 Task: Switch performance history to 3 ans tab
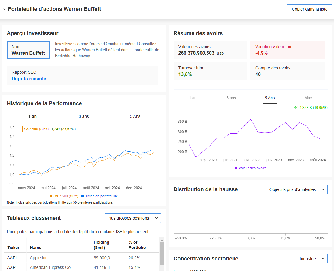84,116
